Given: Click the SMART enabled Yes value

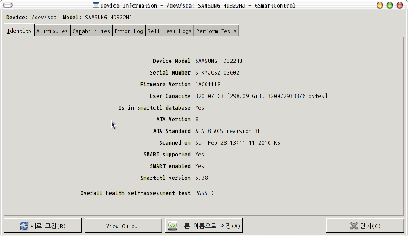Looking at the screenshot, I should point(200,166).
